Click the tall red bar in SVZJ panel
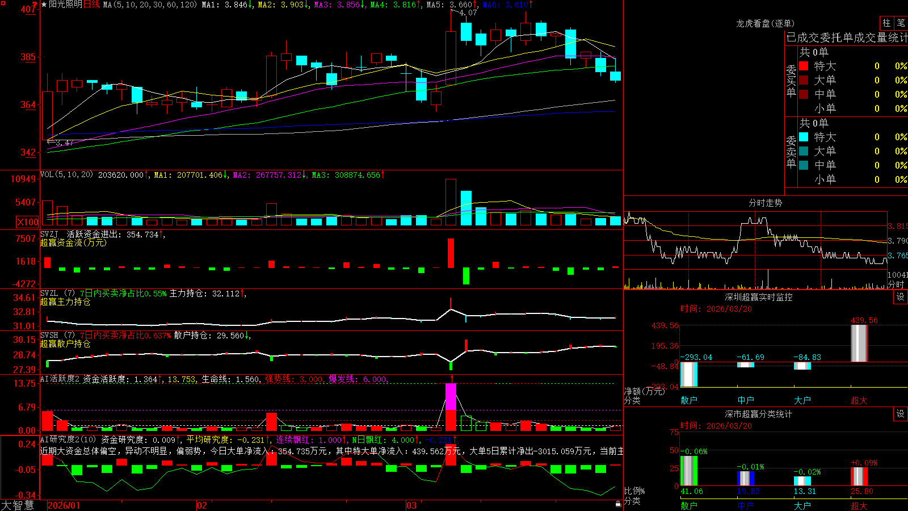Screen dimensions: 908x511 click(451, 253)
